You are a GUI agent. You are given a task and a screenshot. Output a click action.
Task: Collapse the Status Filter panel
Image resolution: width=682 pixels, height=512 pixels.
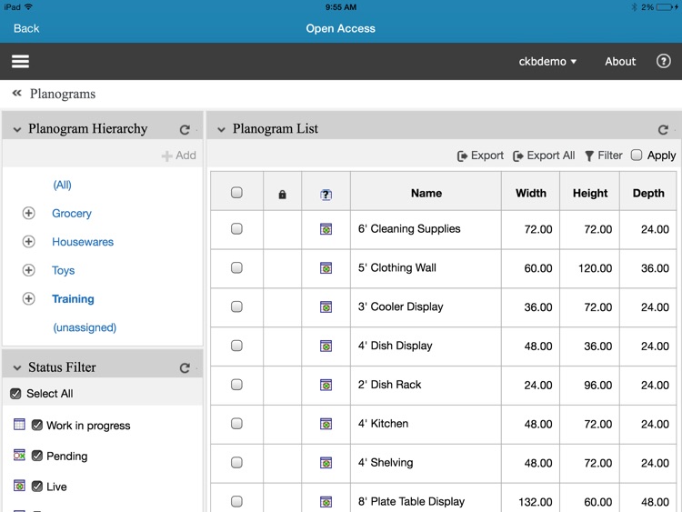17,368
